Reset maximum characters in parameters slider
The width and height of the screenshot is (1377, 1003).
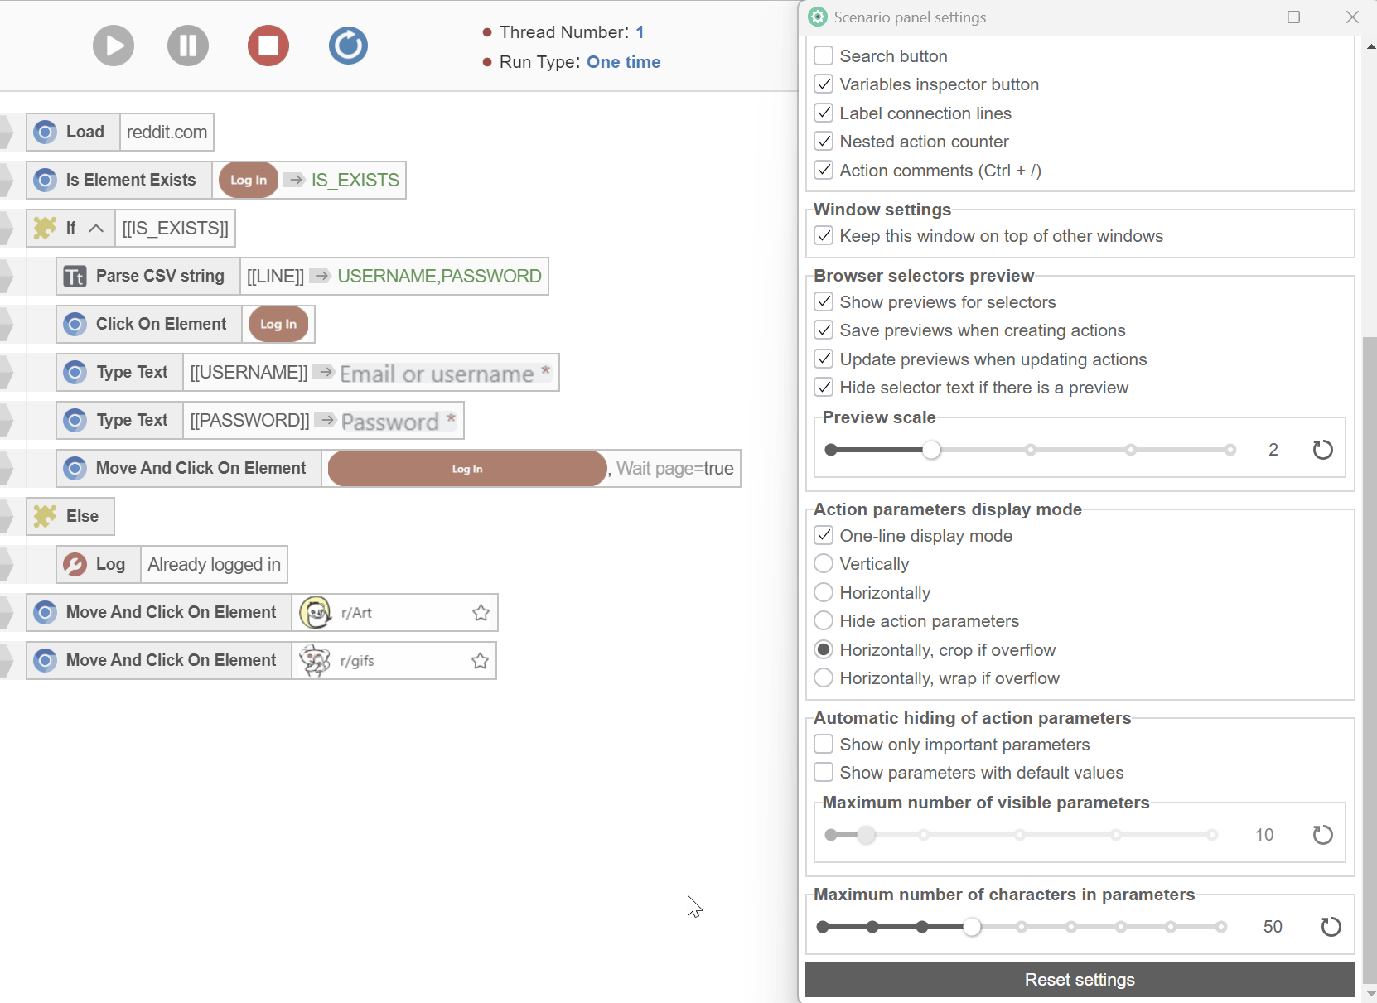(x=1331, y=927)
